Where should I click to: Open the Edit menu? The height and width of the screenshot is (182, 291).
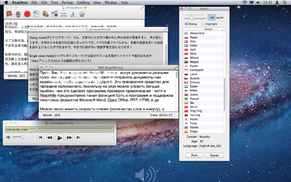coord(44,2)
